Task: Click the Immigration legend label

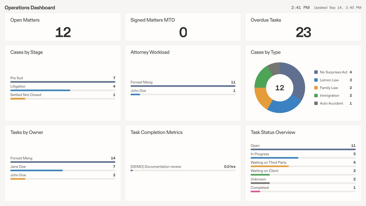Action: point(330,96)
